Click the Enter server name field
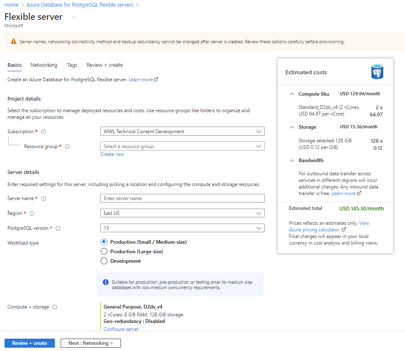 [182, 198]
